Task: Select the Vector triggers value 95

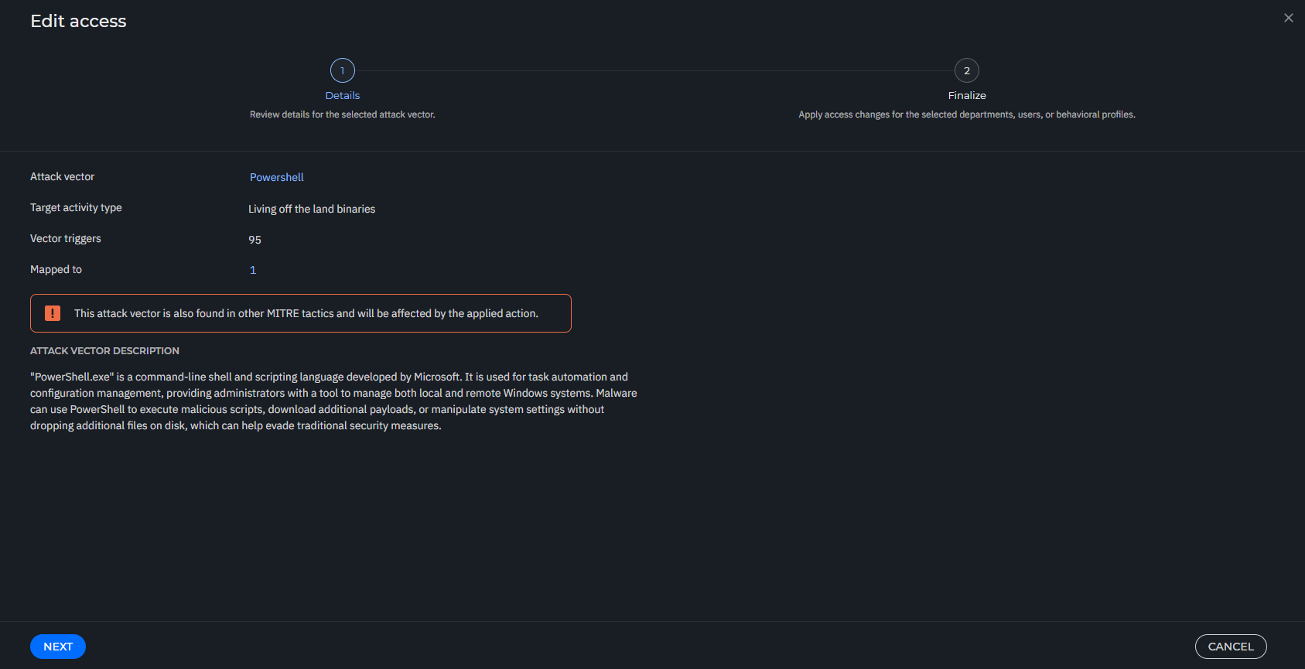Action: click(255, 240)
